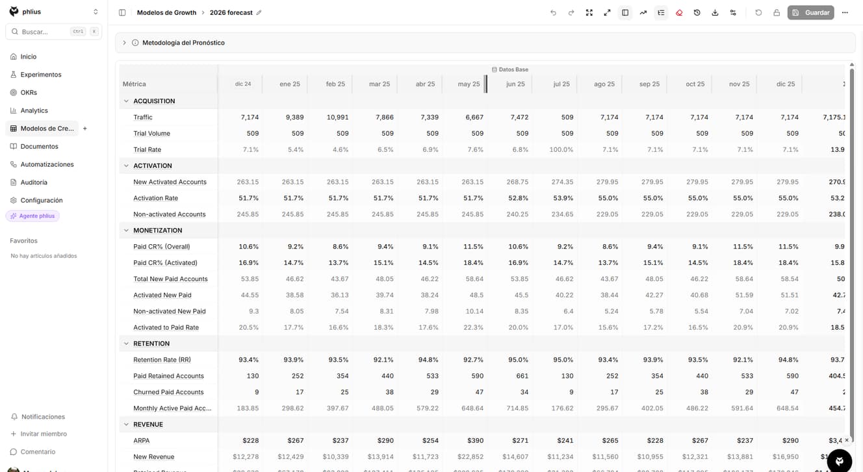Open the version history clock icon
Image resolution: width=863 pixels, height=472 pixels.
click(x=697, y=12)
